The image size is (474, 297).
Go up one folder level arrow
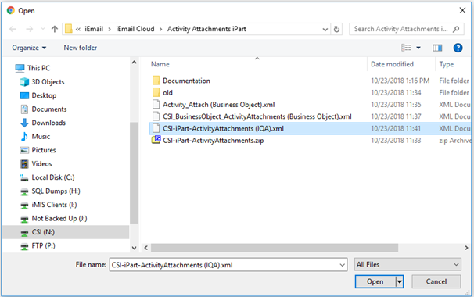point(55,29)
